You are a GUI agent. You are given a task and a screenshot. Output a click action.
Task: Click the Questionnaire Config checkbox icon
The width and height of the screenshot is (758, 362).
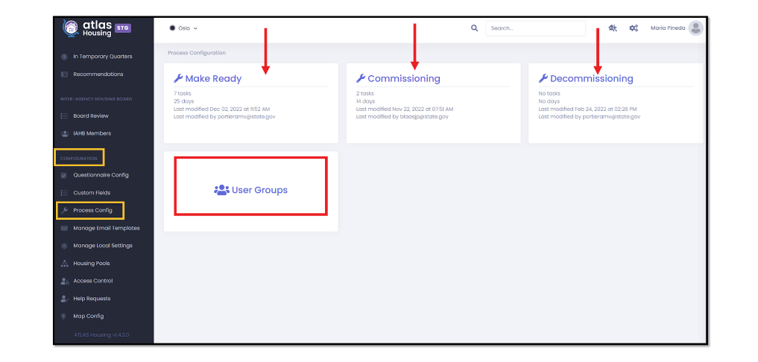click(64, 176)
